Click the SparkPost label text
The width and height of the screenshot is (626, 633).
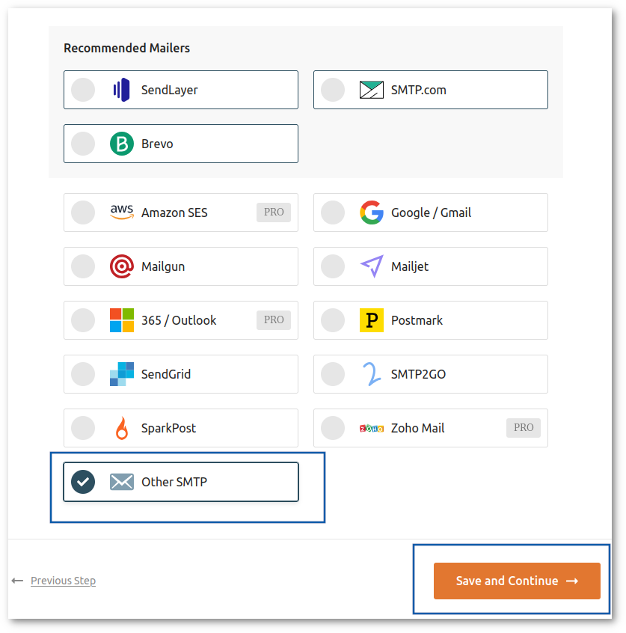coord(169,428)
